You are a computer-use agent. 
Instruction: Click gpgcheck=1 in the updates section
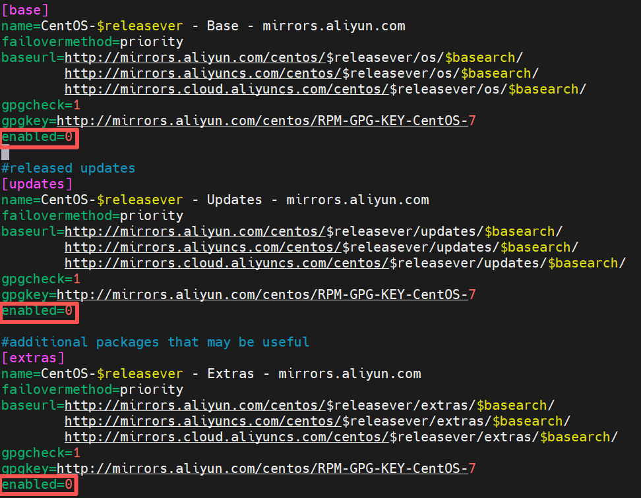tap(41, 279)
